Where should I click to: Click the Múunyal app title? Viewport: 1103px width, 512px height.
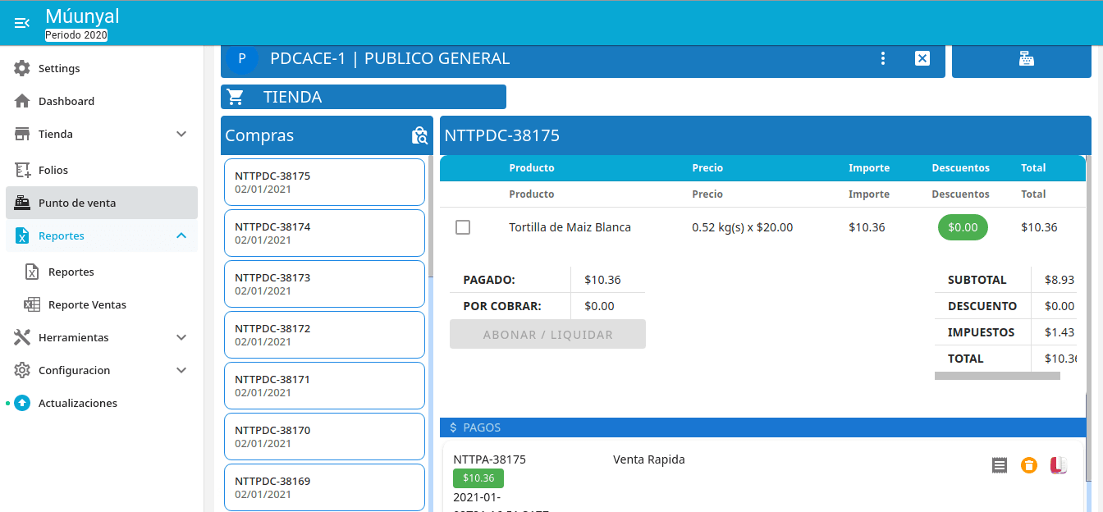(x=82, y=16)
